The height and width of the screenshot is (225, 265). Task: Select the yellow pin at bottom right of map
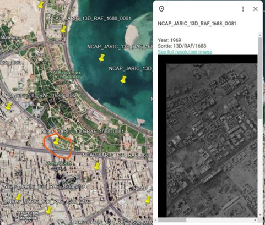[148, 200]
